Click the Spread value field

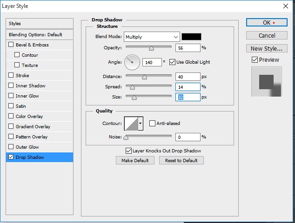pyautogui.click(x=188, y=87)
